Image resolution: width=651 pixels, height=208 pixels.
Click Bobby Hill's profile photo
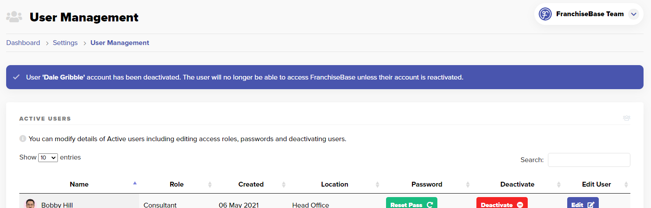(x=30, y=204)
